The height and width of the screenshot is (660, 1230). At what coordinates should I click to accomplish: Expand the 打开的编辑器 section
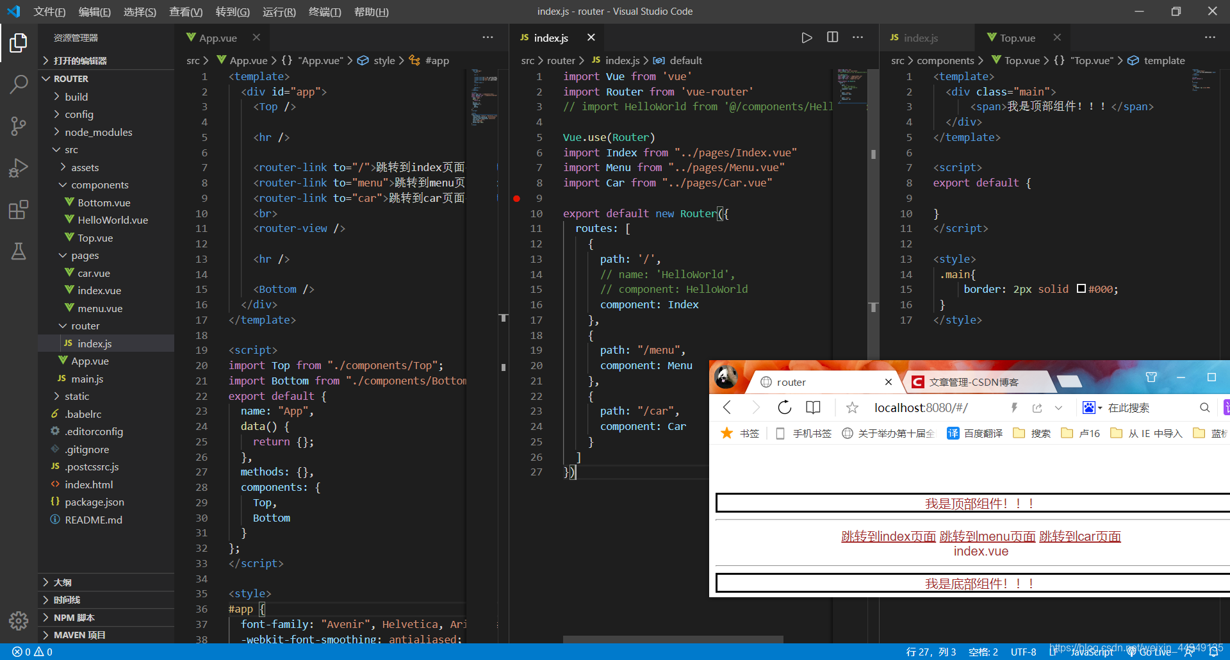106,61
